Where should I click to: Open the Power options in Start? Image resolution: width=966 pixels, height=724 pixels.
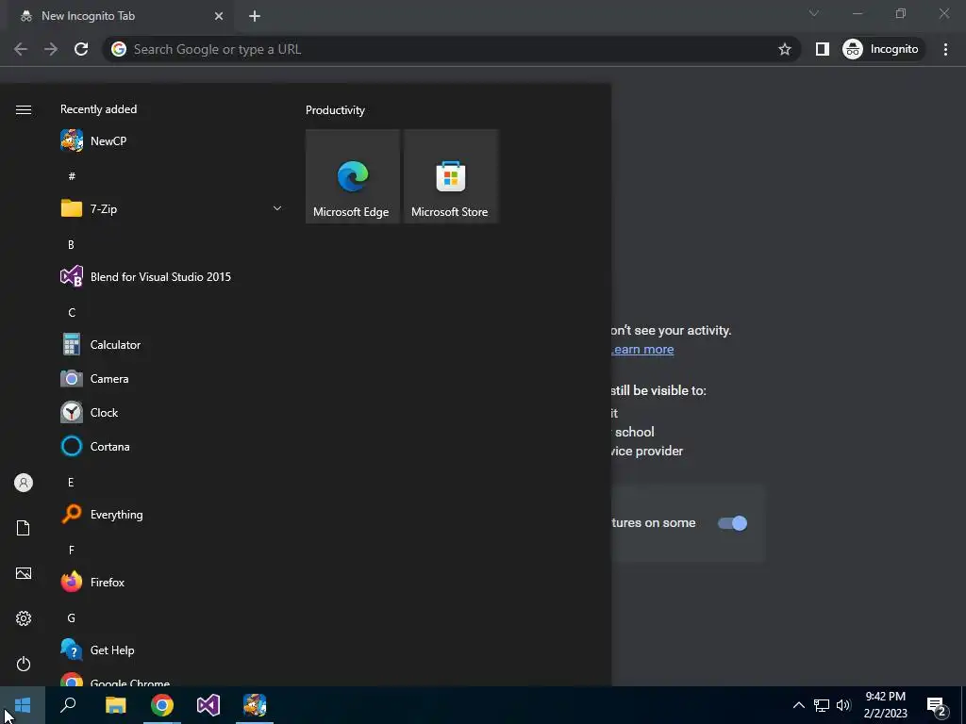tap(24, 664)
